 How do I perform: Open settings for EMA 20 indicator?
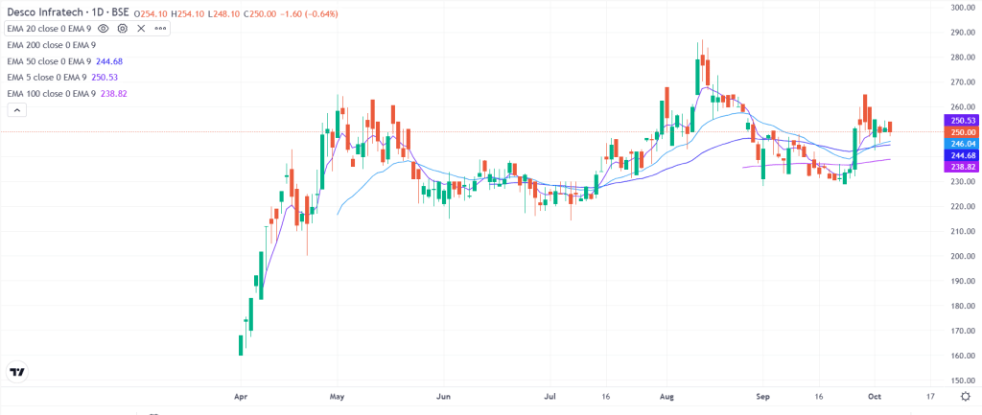coord(123,30)
